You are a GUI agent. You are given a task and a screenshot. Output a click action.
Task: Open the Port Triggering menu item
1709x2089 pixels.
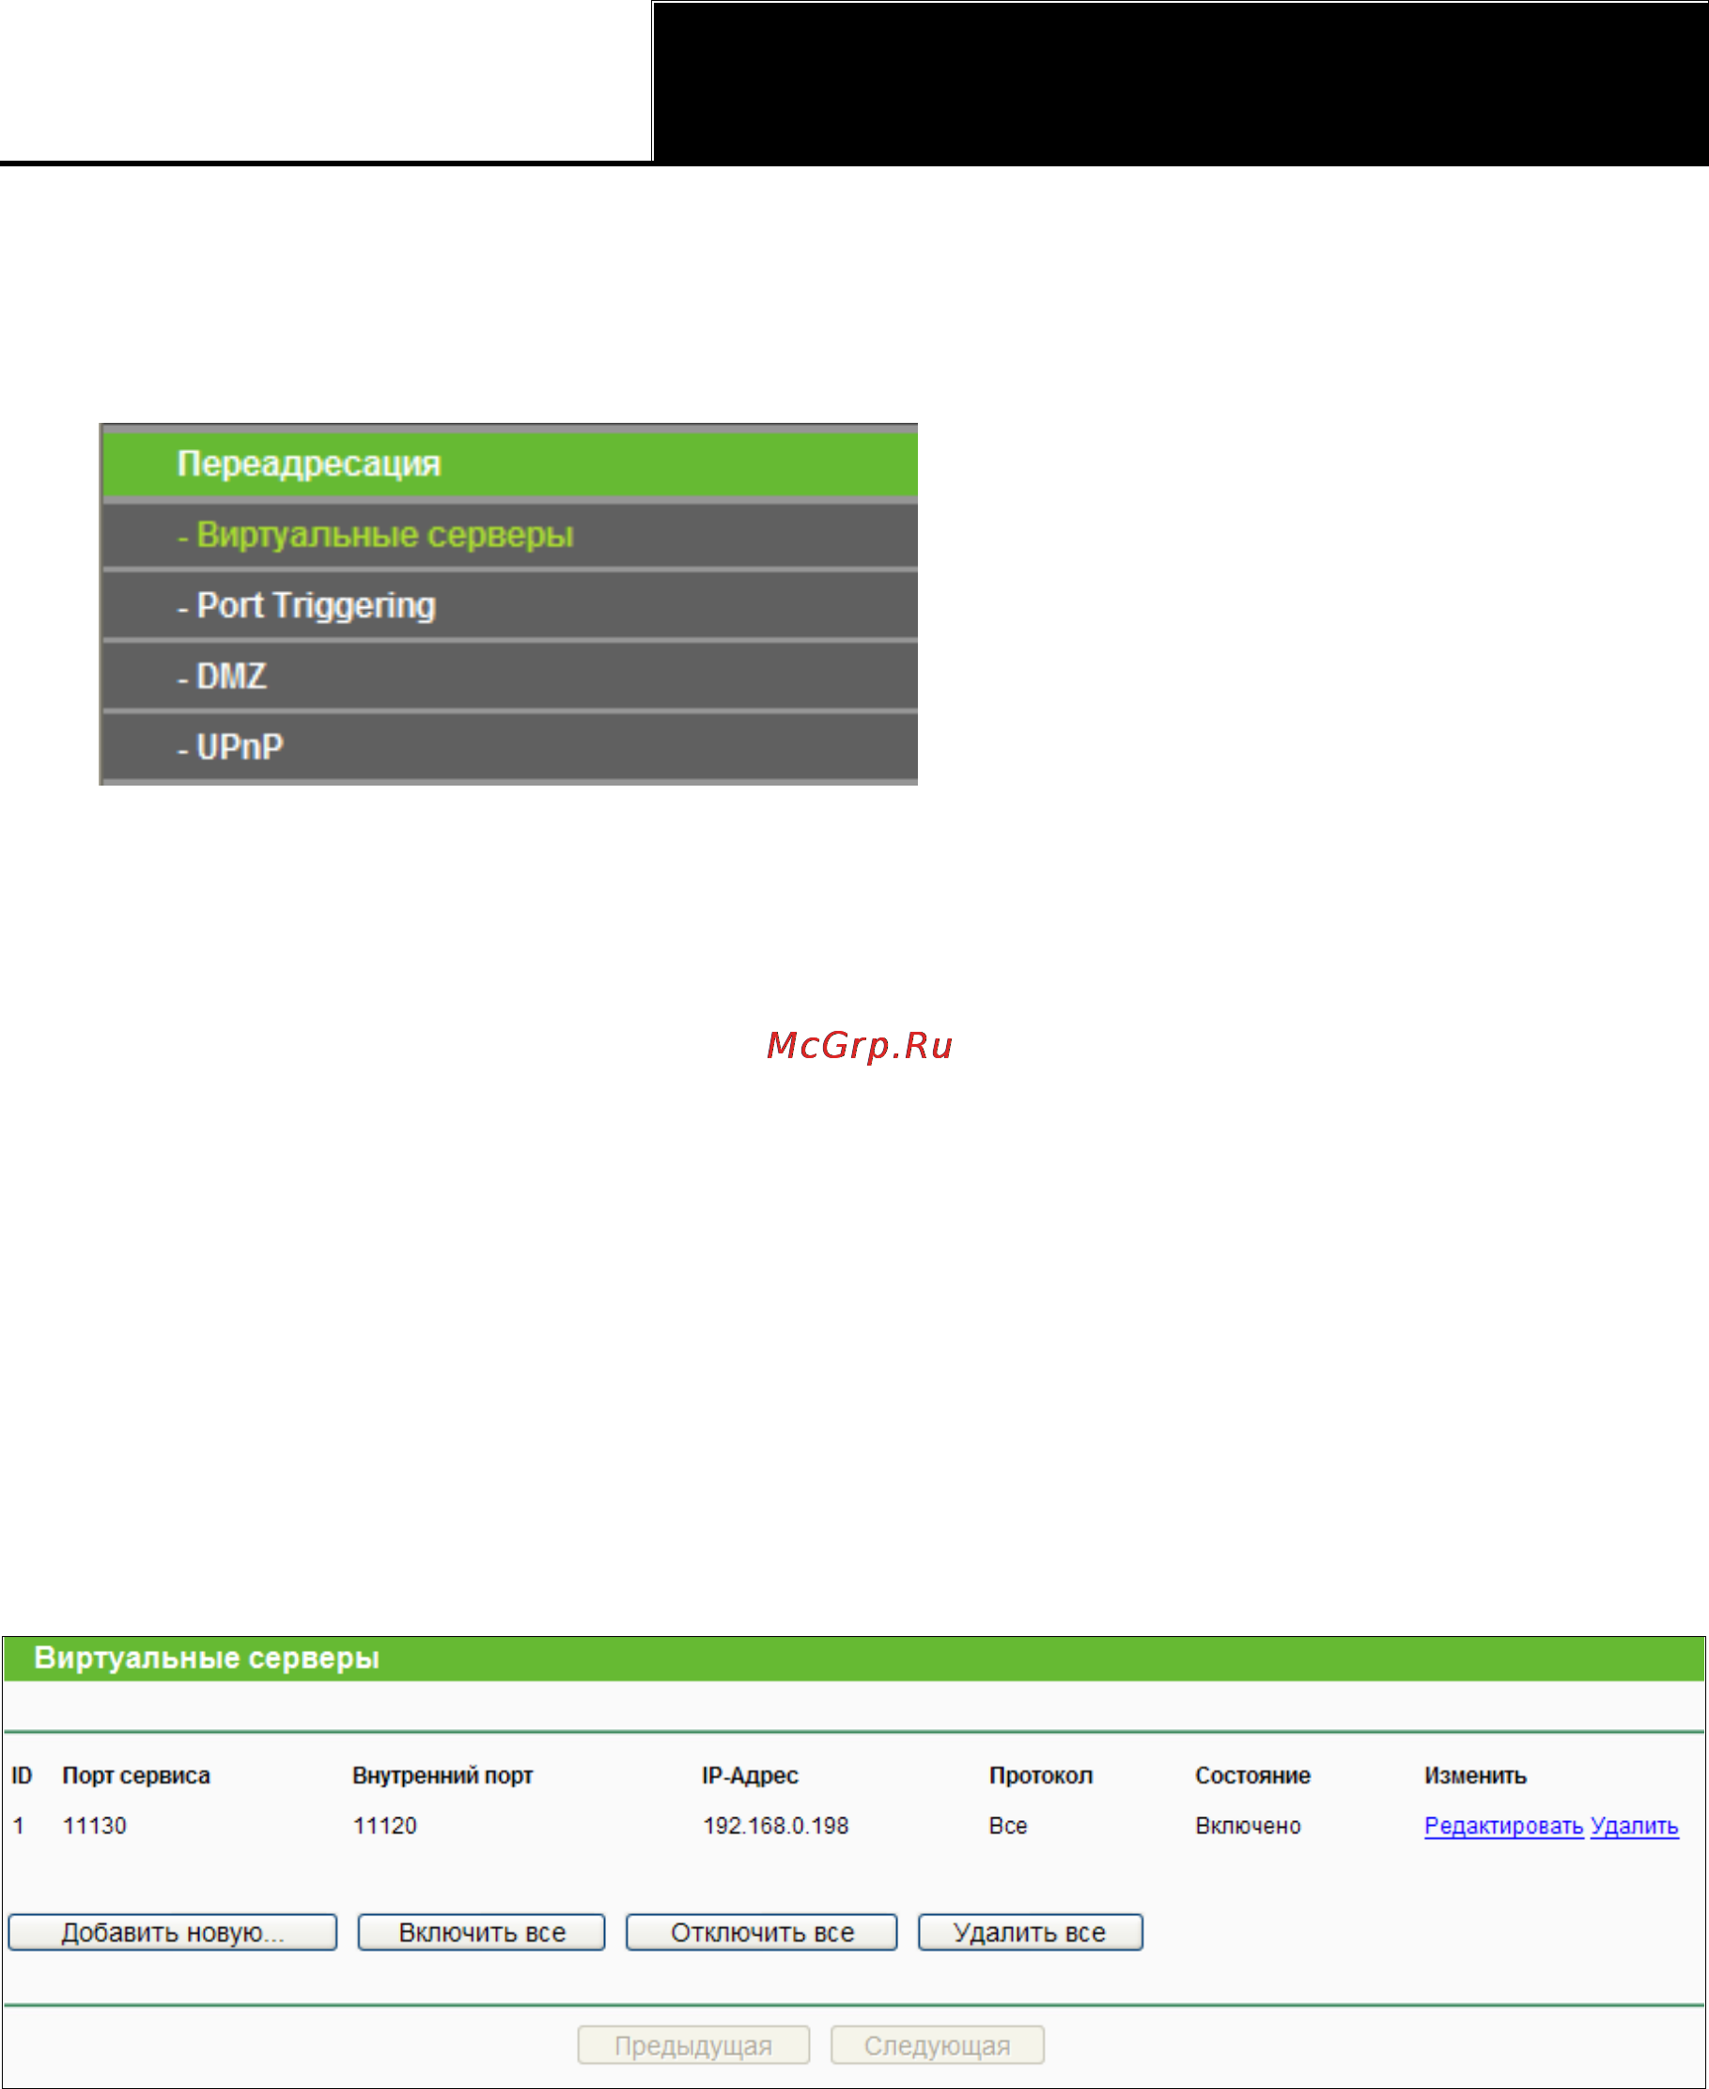(510, 605)
